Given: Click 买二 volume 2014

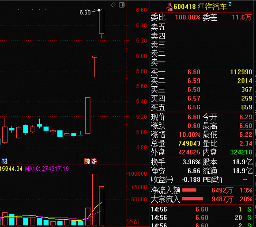Looking at the screenshot, I should click(245, 81).
